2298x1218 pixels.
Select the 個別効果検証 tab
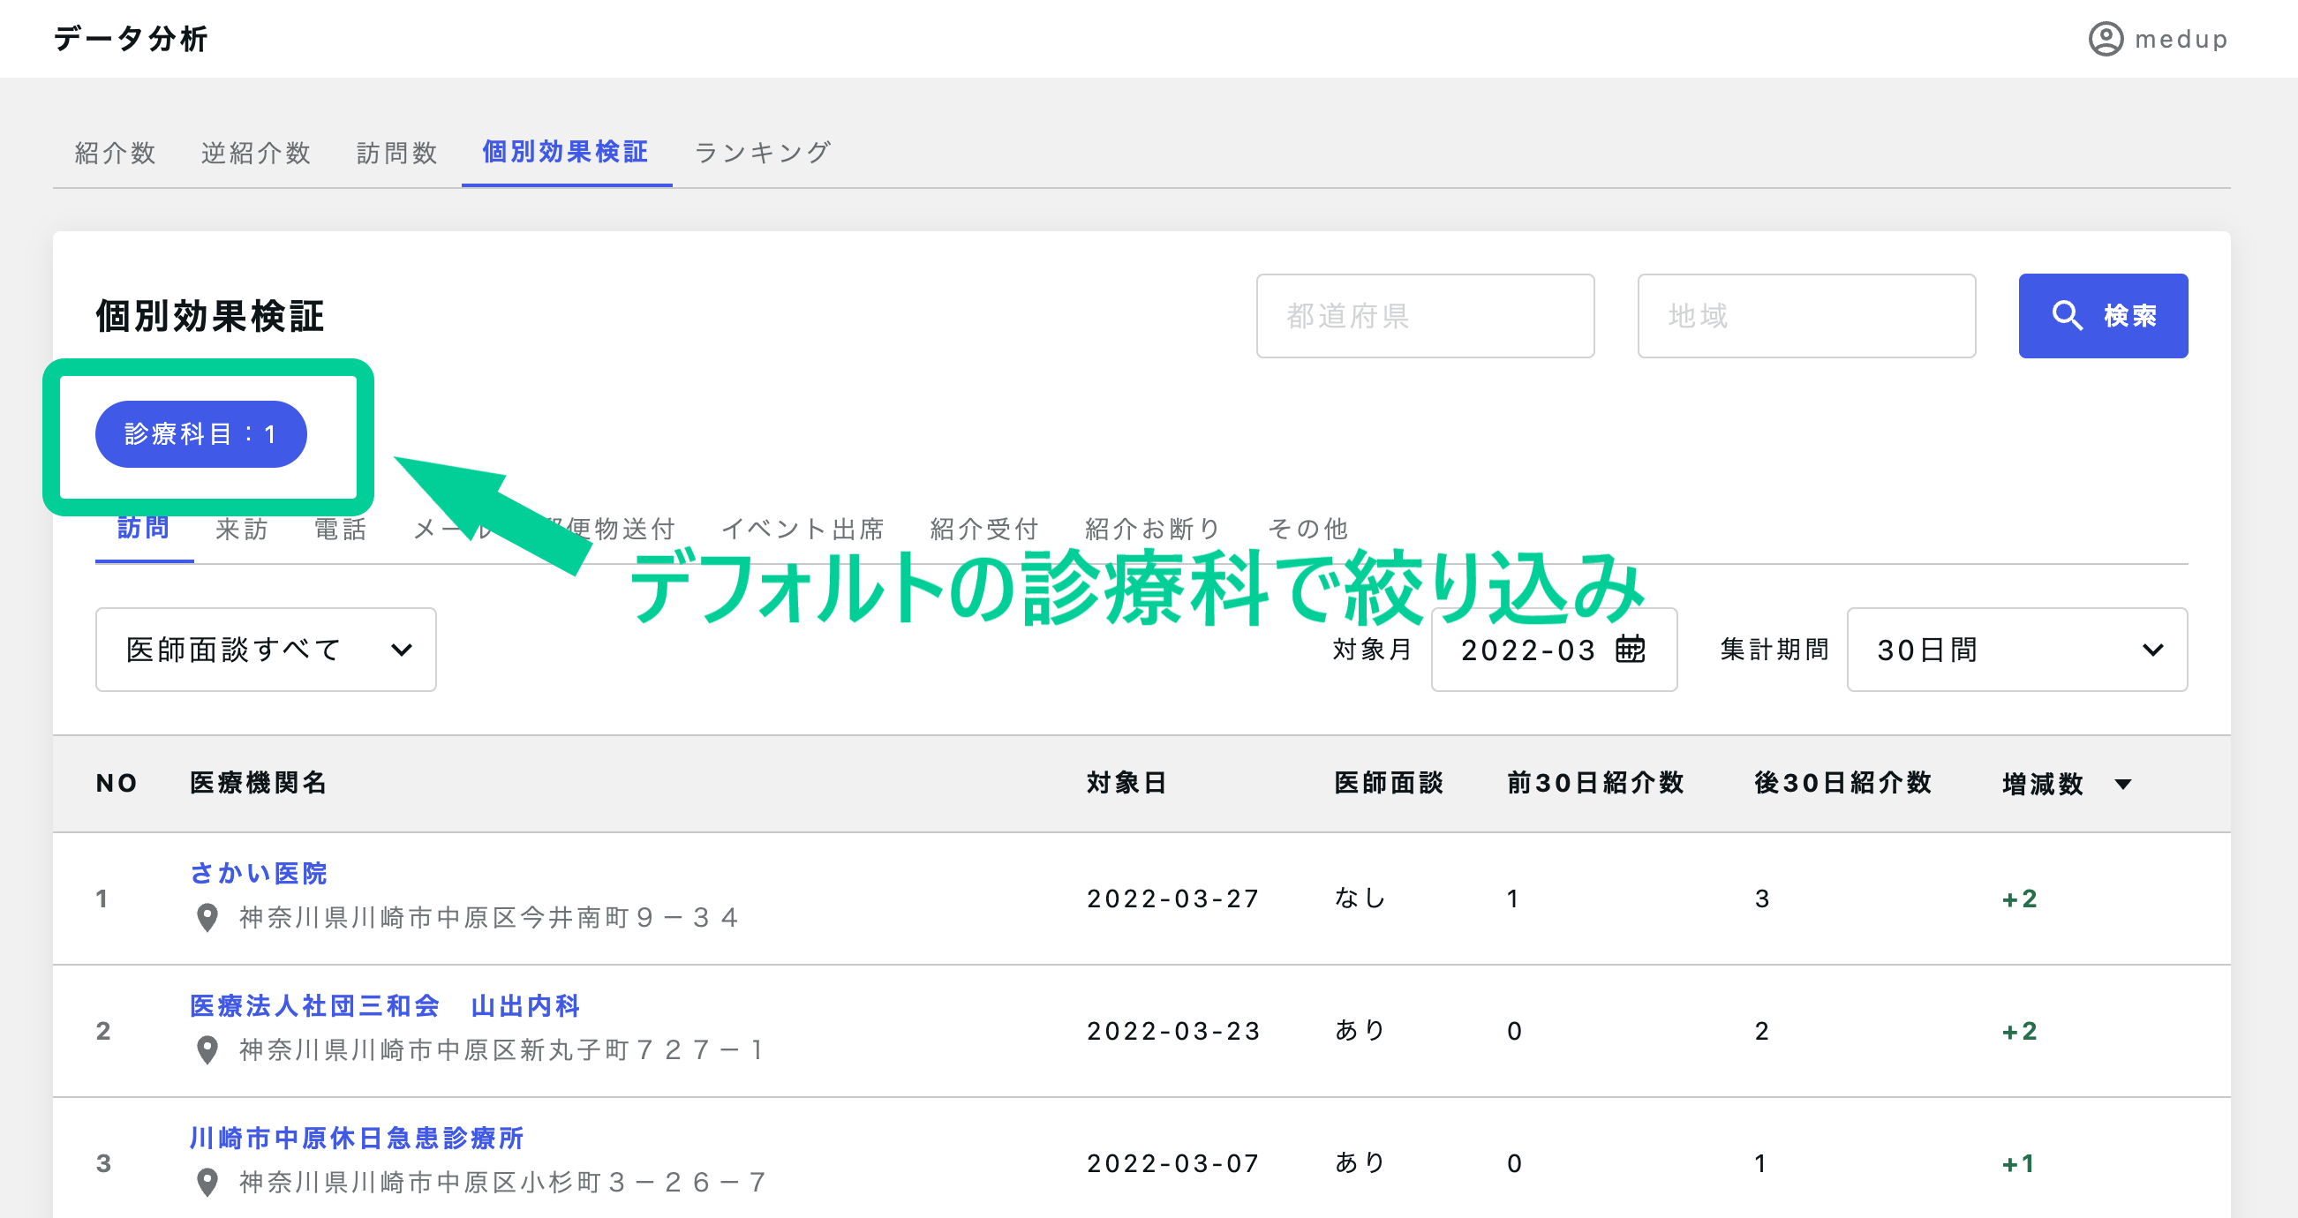pos(566,152)
